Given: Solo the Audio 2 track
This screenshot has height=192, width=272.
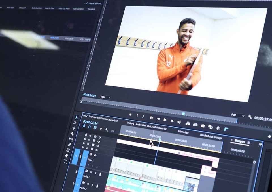Looking at the screenshot, I should coord(92,185).
